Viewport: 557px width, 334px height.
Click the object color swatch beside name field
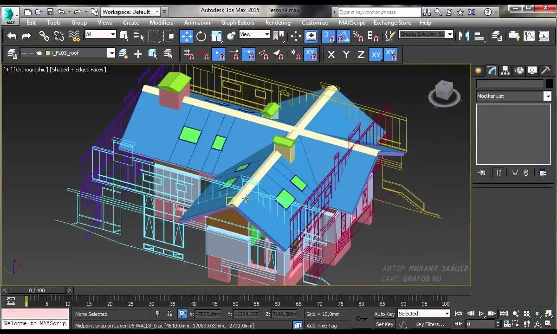click(549, 83)
